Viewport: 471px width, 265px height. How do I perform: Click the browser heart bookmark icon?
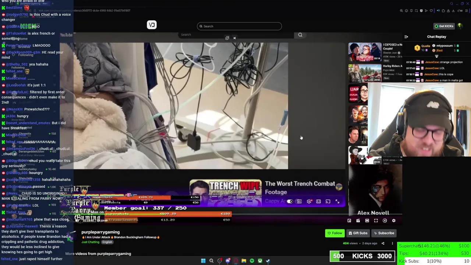tap(431, 11)
